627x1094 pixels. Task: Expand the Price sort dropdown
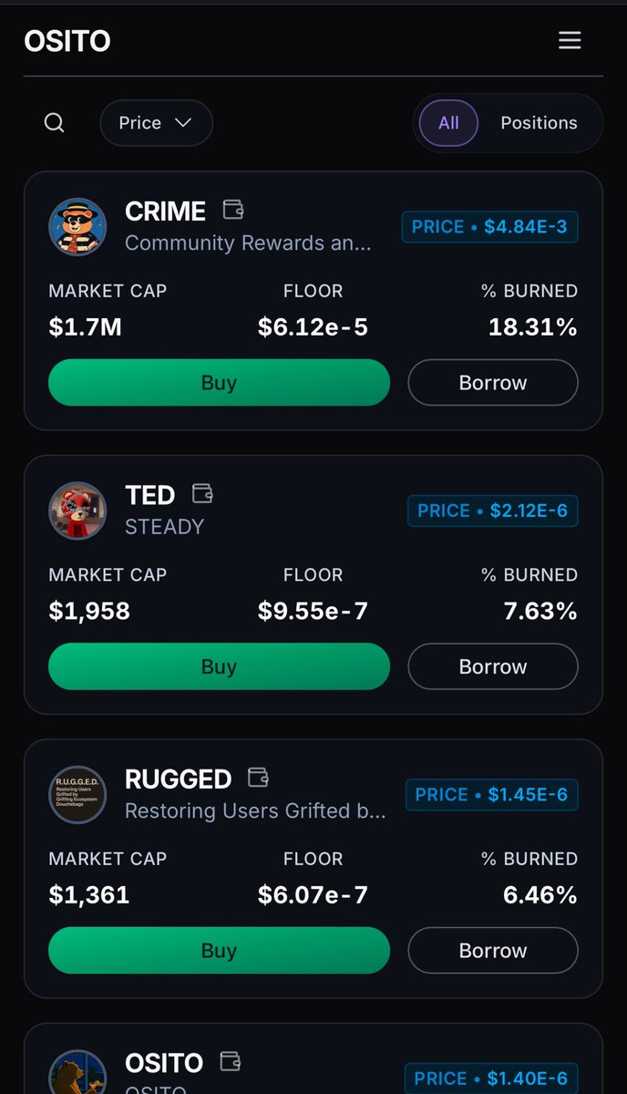[x=156, y=123]
